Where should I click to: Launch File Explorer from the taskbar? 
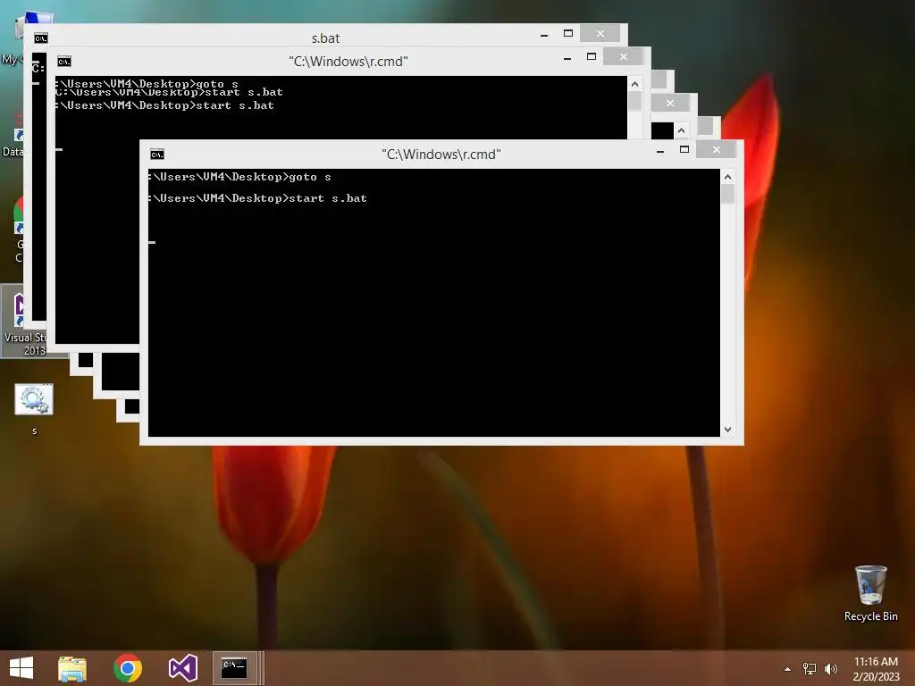point(72,668)
